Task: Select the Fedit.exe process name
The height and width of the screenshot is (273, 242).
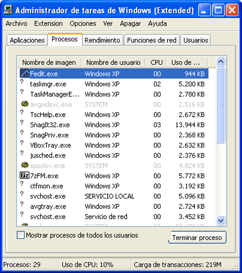Action: click(44, 74)
